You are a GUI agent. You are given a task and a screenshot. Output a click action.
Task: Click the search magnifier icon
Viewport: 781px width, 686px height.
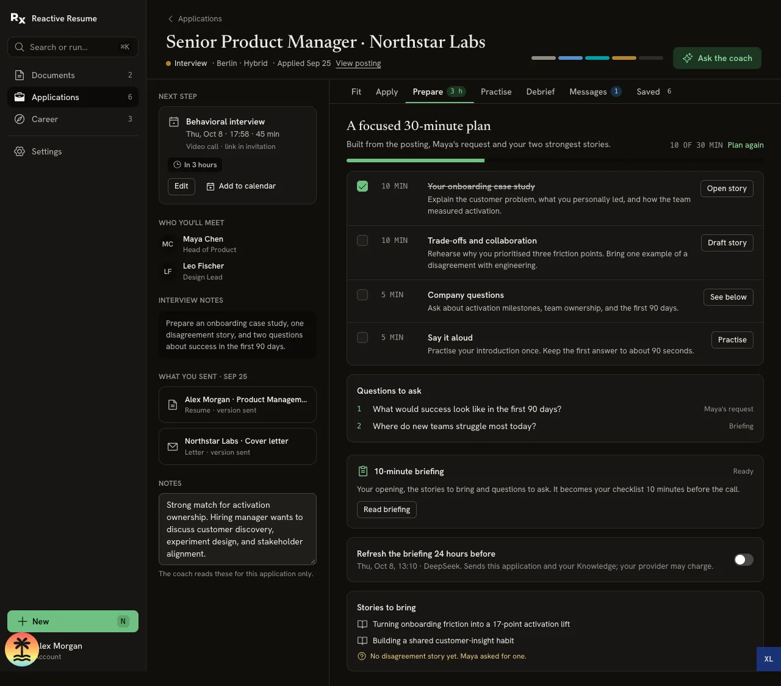(x=20, y=47)
